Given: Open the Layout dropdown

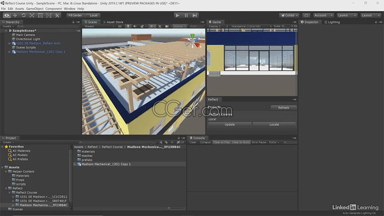Looking at the screenshot, I should point(371,15).
